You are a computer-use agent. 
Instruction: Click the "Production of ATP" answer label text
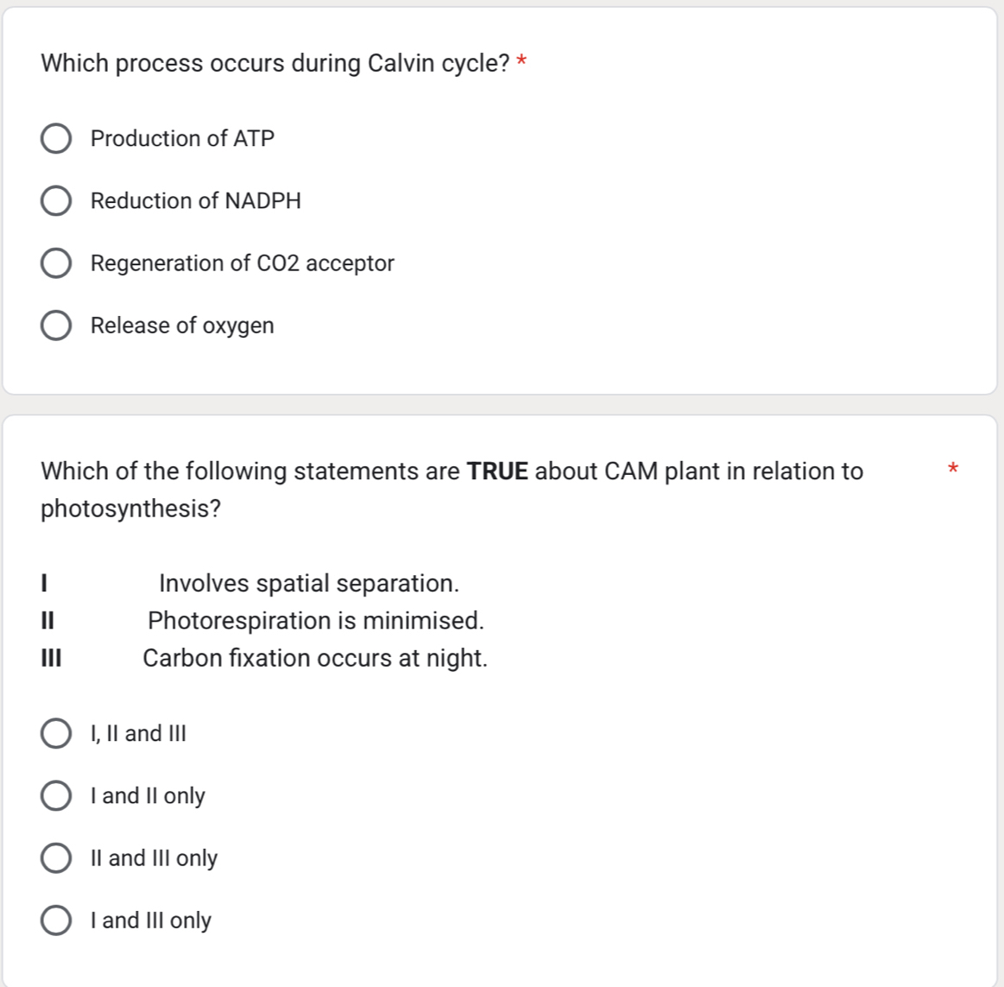(x=181, y=138)
